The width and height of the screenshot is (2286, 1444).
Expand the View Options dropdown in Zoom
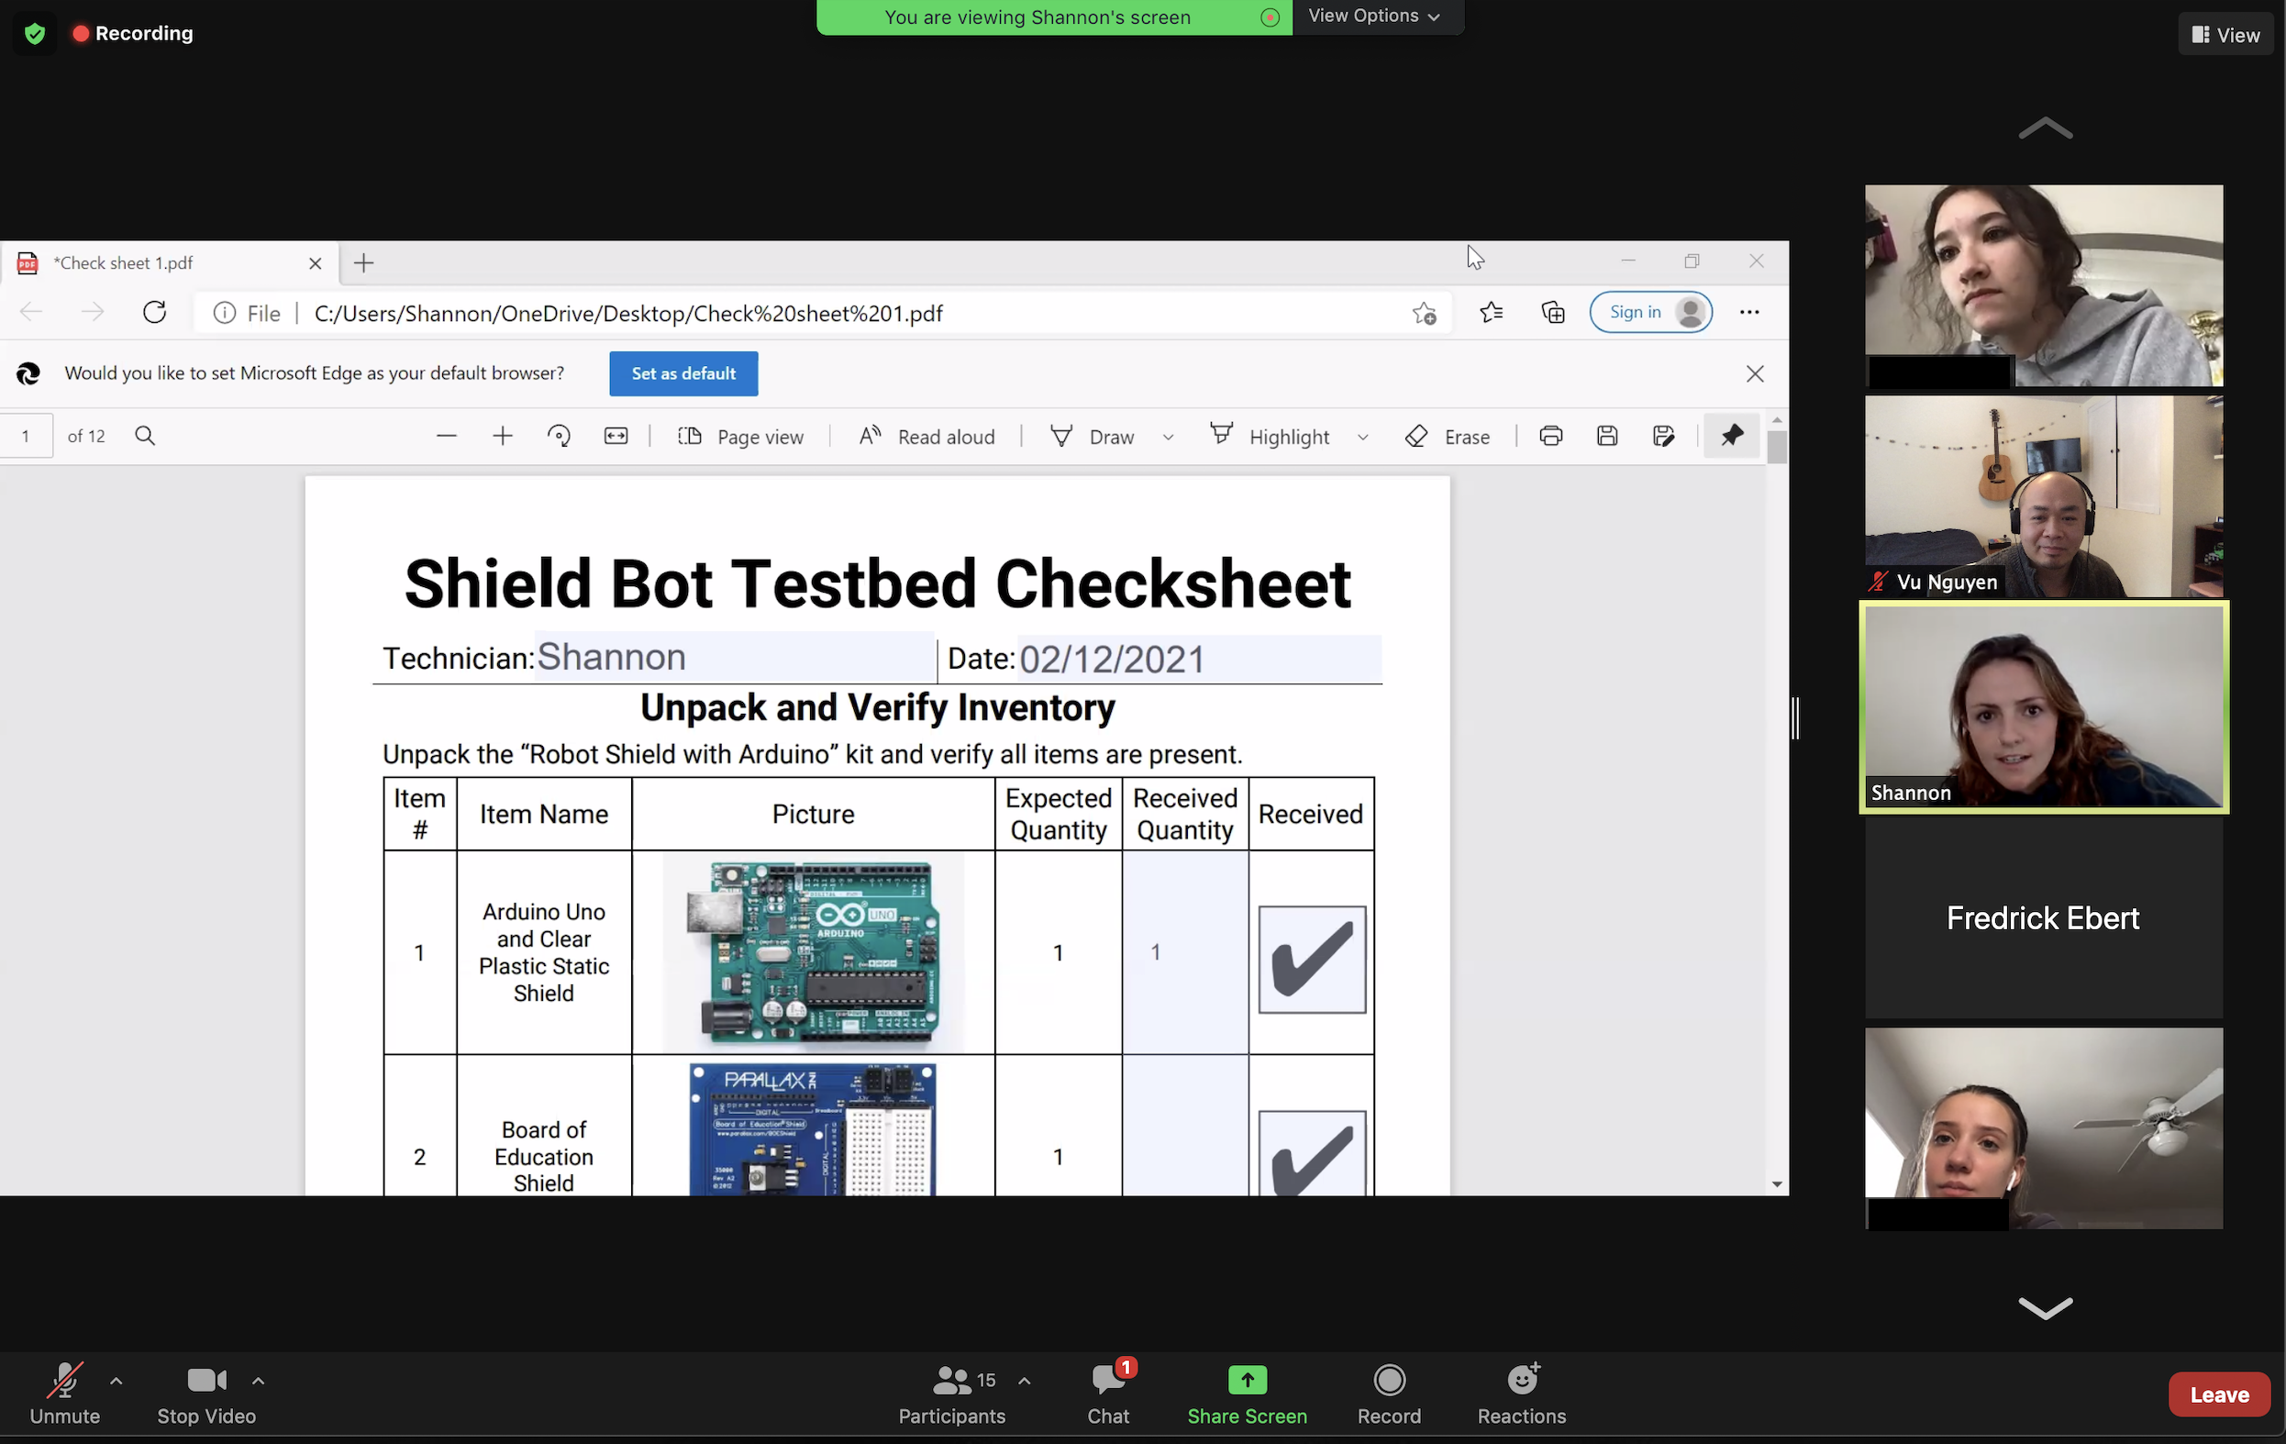click(x=1373, y=15)
